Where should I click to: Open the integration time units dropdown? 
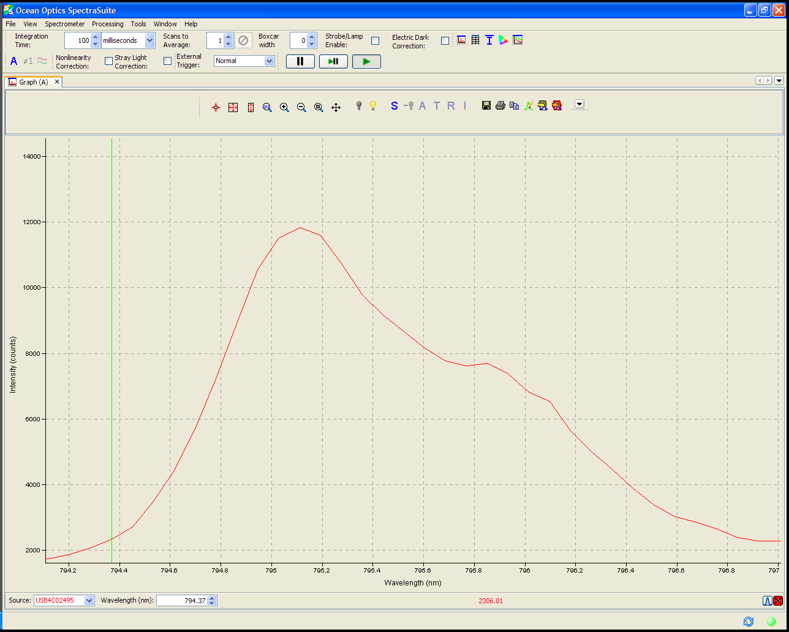(150, 40)
